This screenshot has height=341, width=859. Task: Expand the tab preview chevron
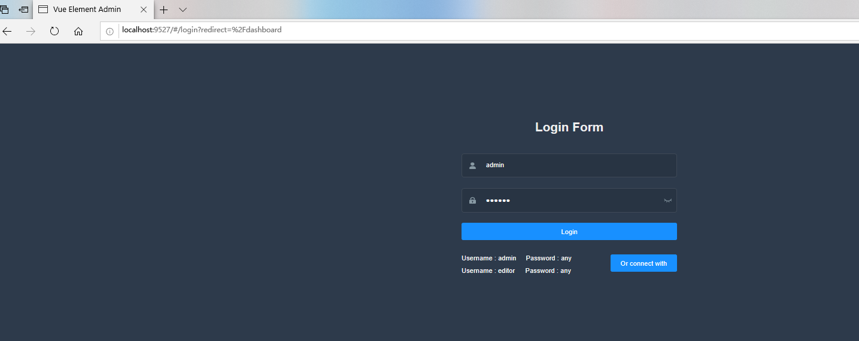coord(183,10)
